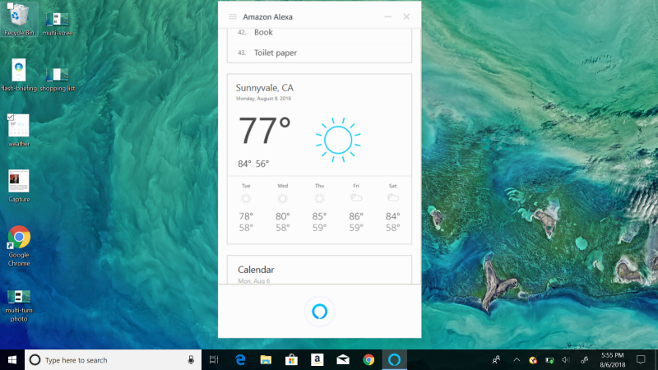Viewport: 658px width, 370px height.
Task: Minimize the Amazon Alexa window
Action: coord(387,16)
